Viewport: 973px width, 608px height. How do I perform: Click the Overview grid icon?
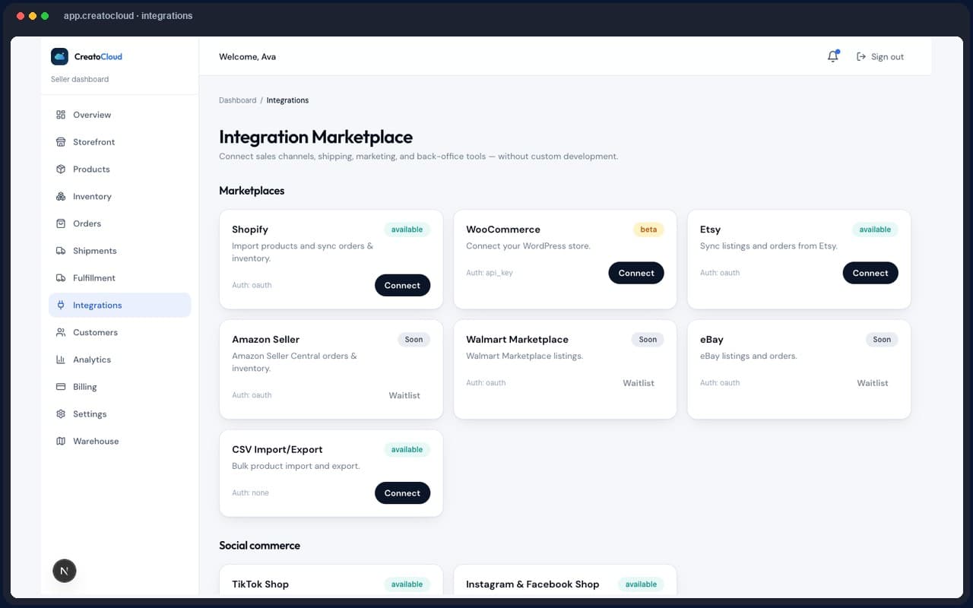[x=61, y=115]
